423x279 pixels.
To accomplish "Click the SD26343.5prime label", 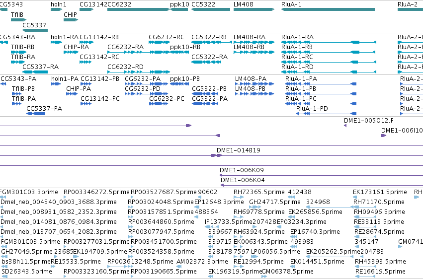I will pos(27,272).
